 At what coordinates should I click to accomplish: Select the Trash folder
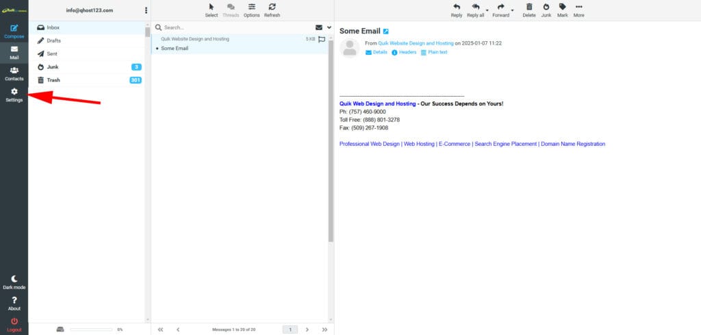pos(53,80)
